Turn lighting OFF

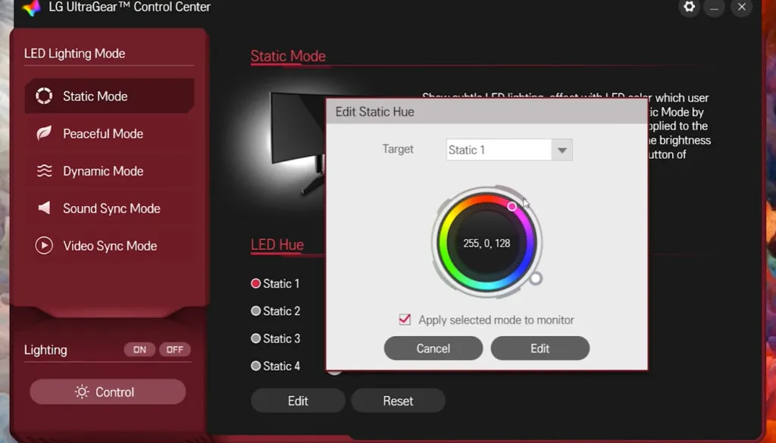point(175,350)
